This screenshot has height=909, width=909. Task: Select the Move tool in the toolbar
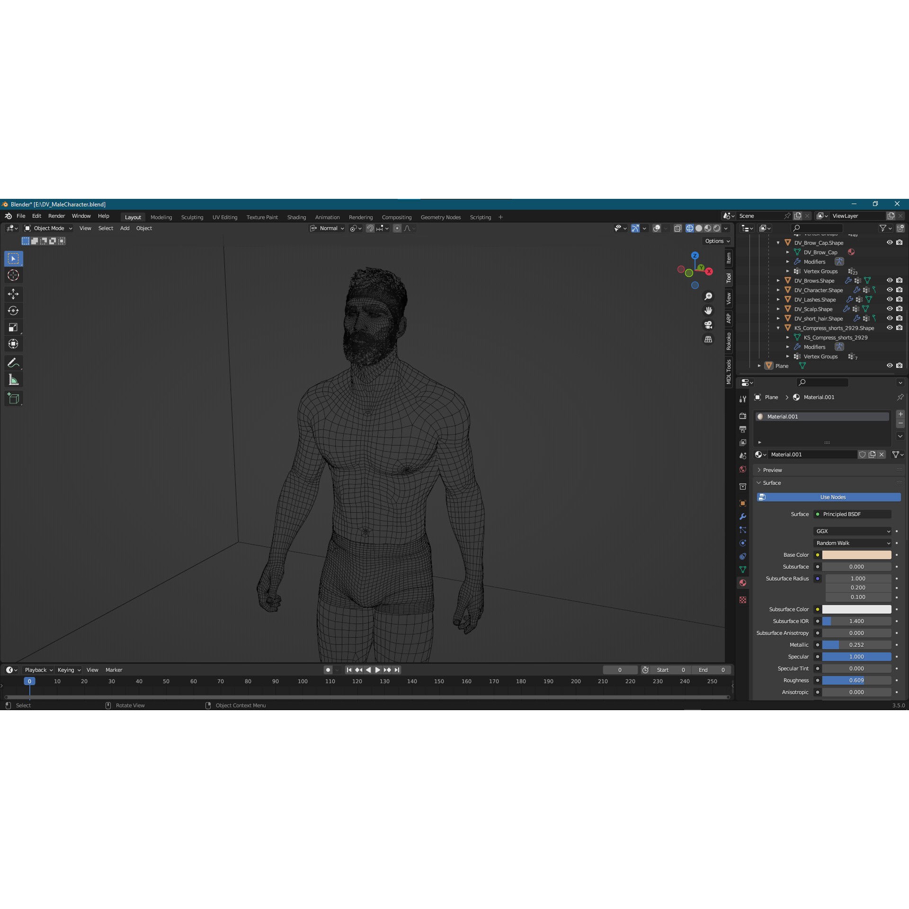click(13, 294)
